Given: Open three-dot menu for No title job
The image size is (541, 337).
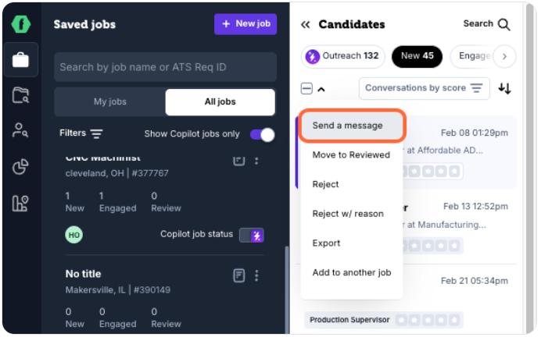Looking at the screenshot, I should click(x=256, y=275).
